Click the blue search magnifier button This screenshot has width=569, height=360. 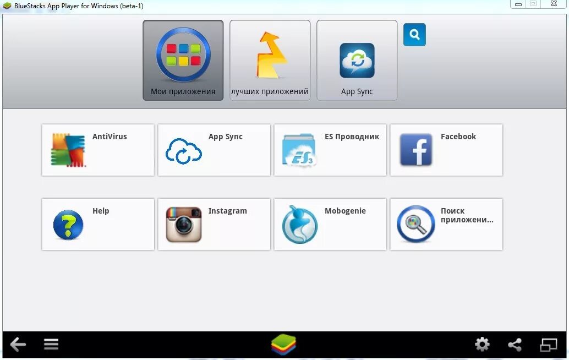[414, 35]
